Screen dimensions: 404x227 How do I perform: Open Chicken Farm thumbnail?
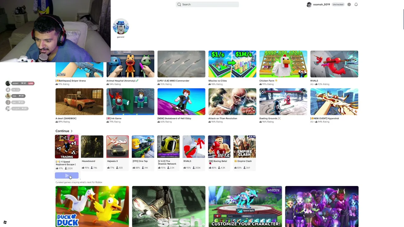coord(283,64)
